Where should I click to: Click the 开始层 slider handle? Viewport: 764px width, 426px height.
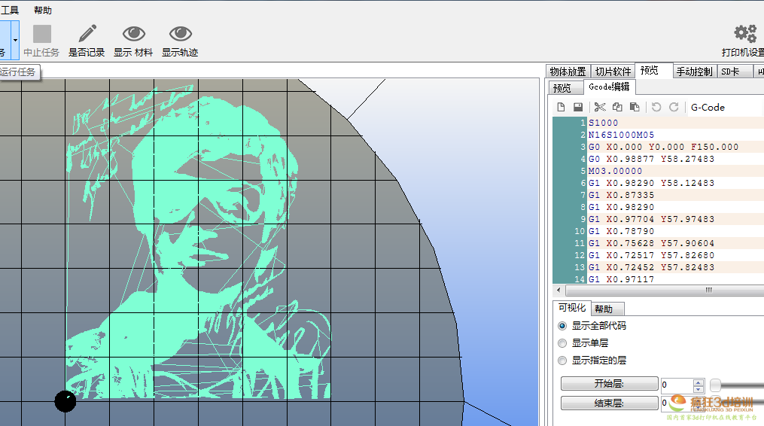[x=716, y=385]
